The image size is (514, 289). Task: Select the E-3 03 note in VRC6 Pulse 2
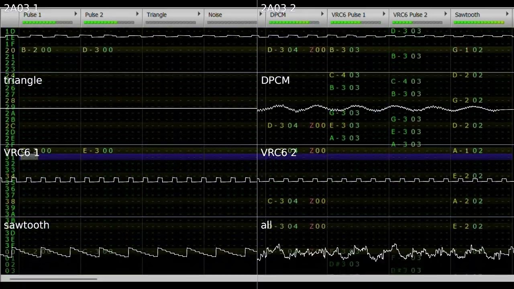[x=406, y=132]
